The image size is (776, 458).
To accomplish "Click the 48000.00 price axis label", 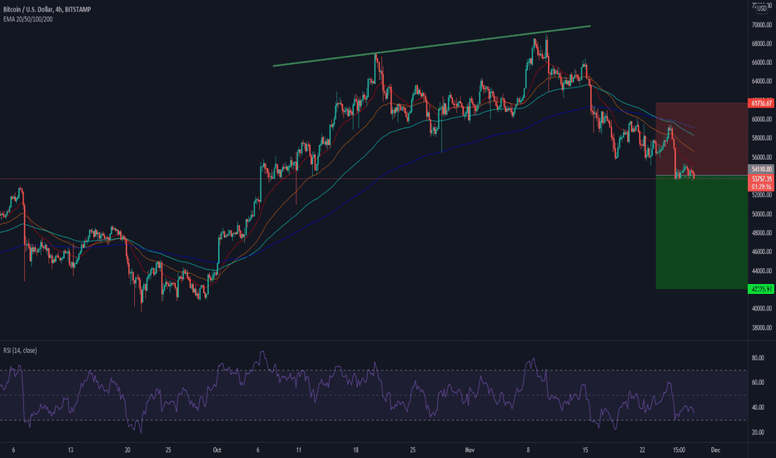I will [762, 232].
